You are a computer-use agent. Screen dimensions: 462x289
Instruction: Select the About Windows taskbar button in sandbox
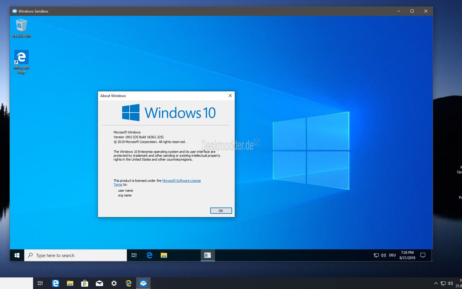[x=208, y=255]
